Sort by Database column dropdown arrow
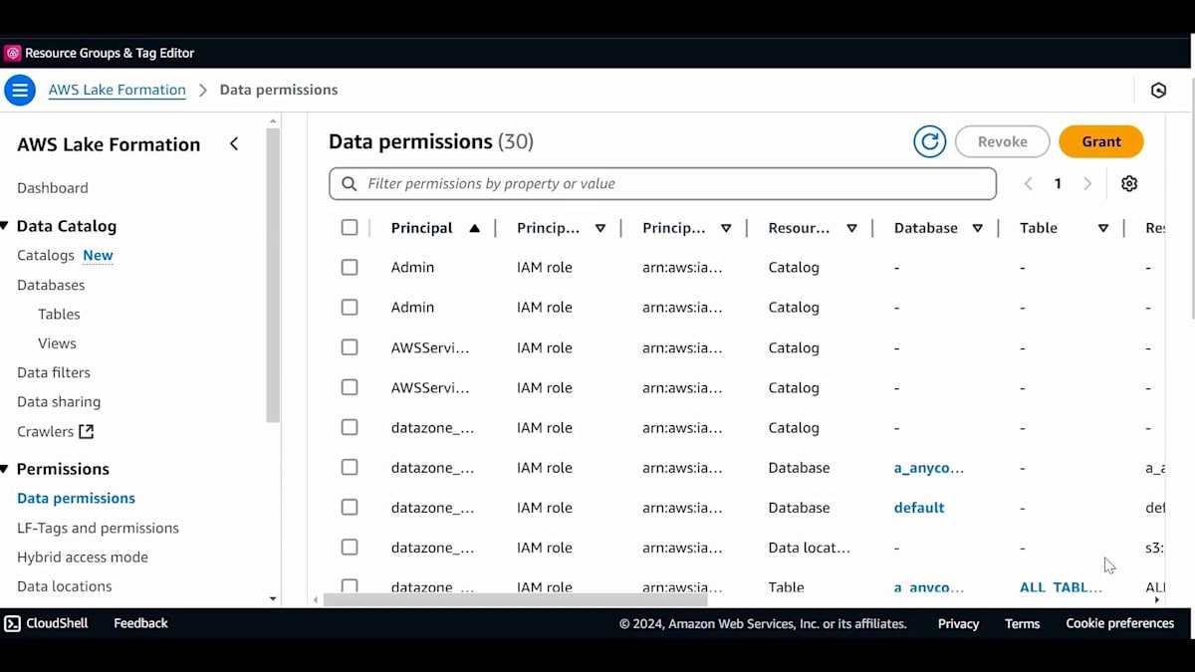 [x=977, y=228]
